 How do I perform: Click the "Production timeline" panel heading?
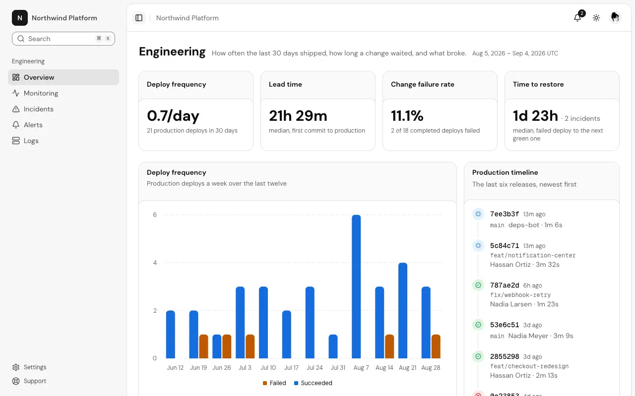pyautogui.click(x=505, y=172)
